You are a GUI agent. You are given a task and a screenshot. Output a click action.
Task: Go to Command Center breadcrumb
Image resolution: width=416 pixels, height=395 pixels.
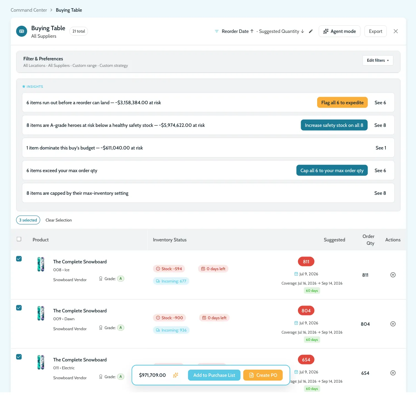click(29, 10)
